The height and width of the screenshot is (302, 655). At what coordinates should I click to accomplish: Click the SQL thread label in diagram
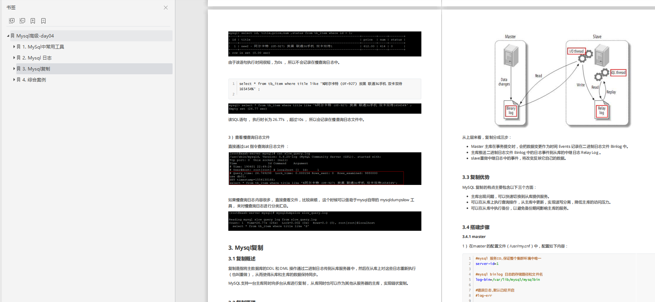618,72
